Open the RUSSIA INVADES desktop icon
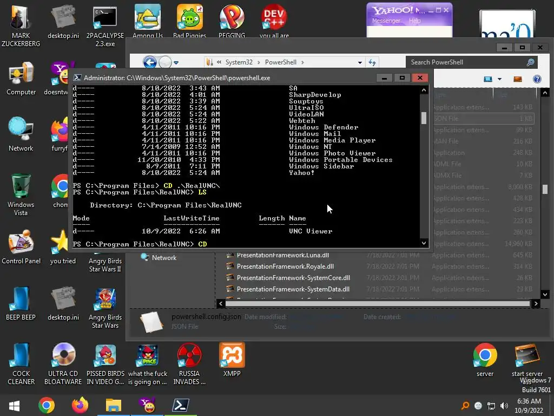Screen dimensions: 554x416 [x=189, y=363]
